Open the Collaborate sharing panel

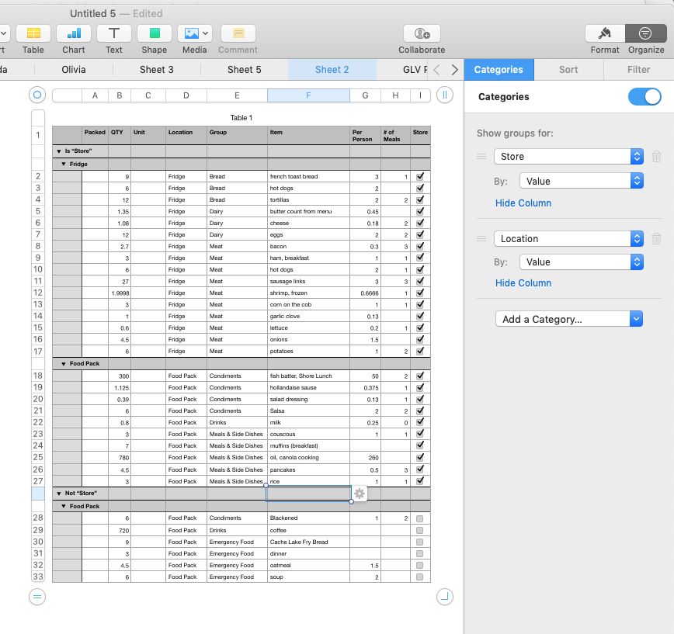[421, 33]
